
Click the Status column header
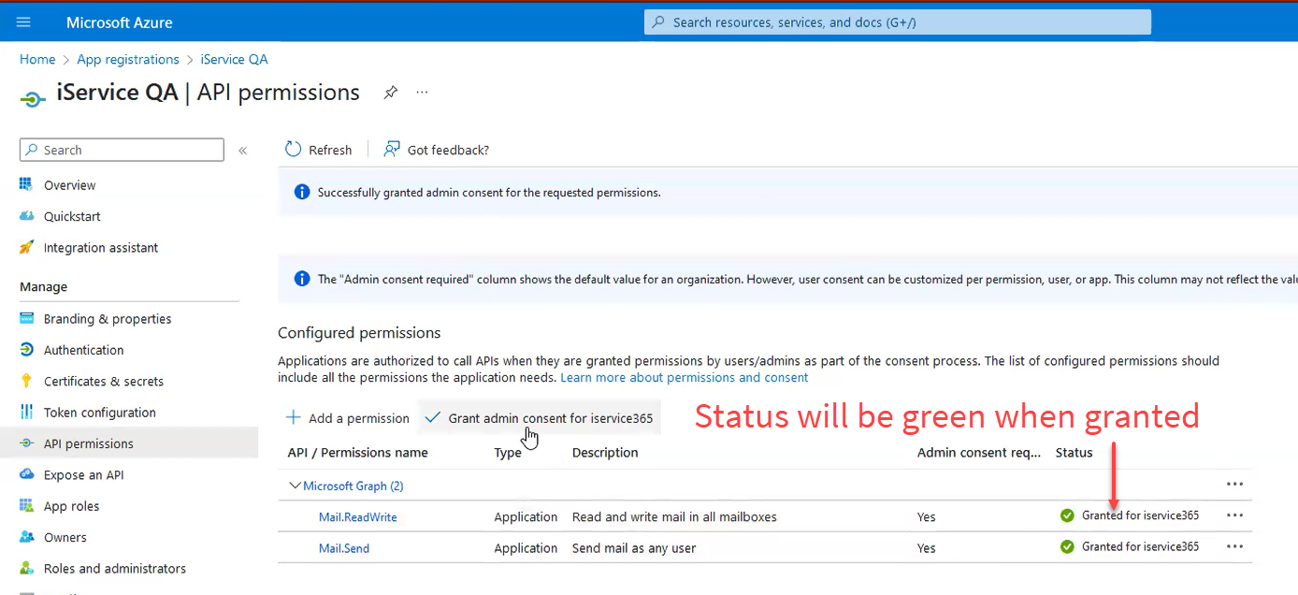coord(1074,452)
